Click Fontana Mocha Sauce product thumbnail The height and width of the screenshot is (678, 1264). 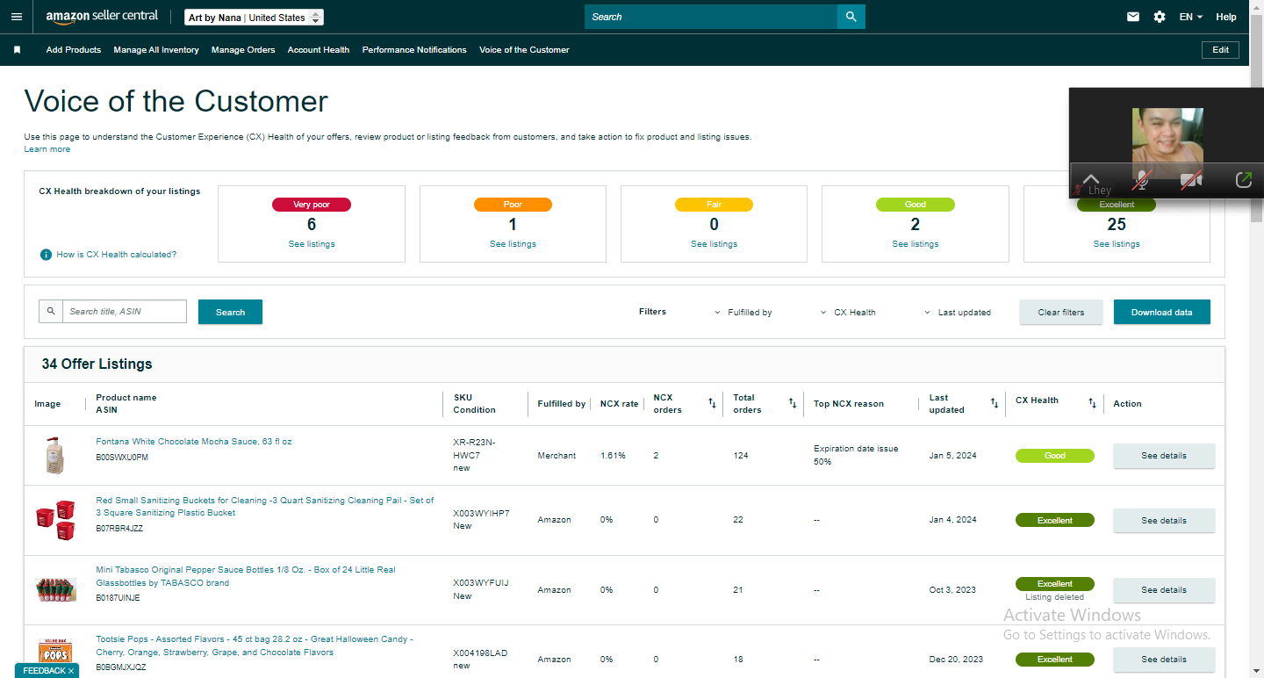click(55, 456)
